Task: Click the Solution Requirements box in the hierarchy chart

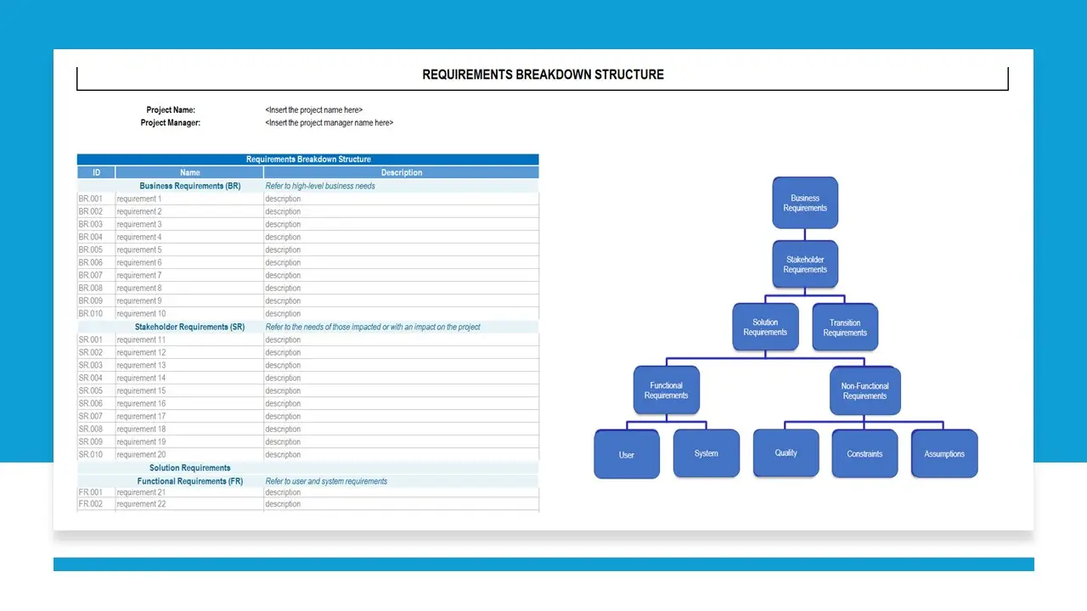Action: tap(765, 328)
